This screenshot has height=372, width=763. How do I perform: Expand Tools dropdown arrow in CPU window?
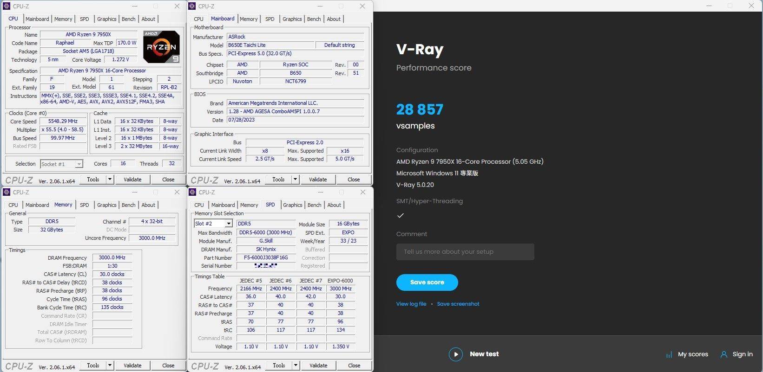(x=110, y=180)
